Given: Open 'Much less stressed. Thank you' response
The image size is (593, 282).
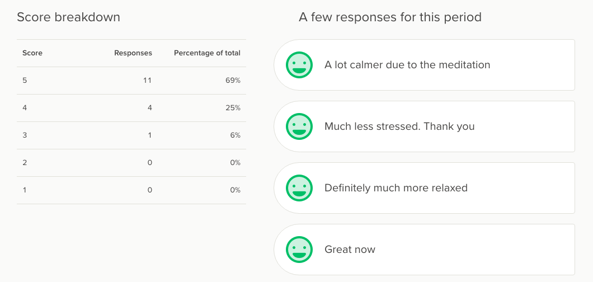Looking at the screenshot, I should click(399, 126).
